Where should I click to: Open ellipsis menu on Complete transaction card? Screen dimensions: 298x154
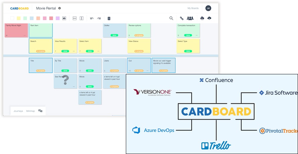click(x=197, y=35)
